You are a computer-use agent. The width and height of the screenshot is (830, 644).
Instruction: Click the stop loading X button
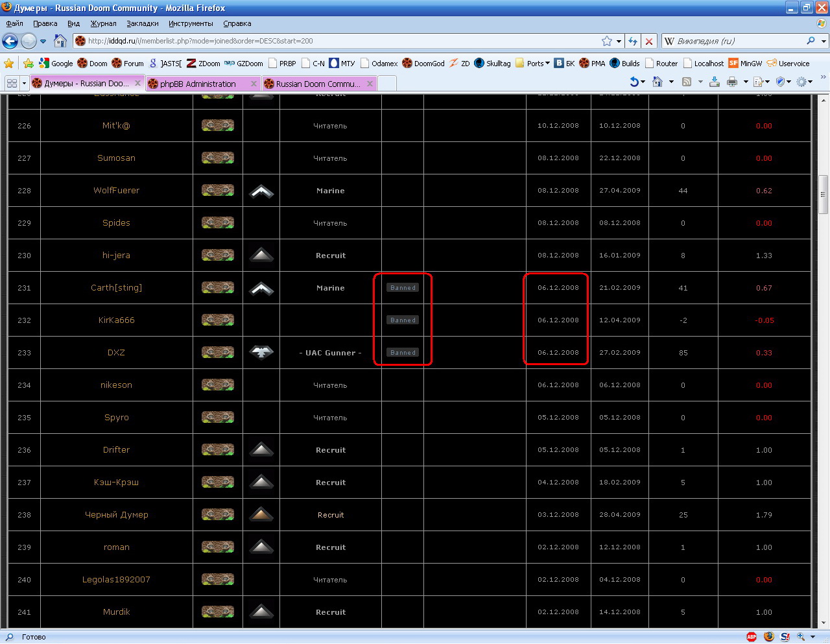[649, 41]
